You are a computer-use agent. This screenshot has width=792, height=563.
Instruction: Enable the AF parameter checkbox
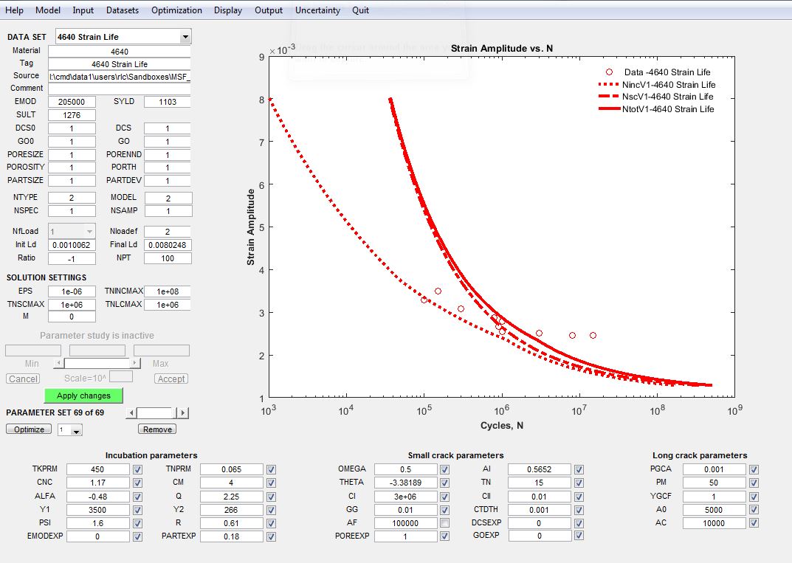click(444, 523)
